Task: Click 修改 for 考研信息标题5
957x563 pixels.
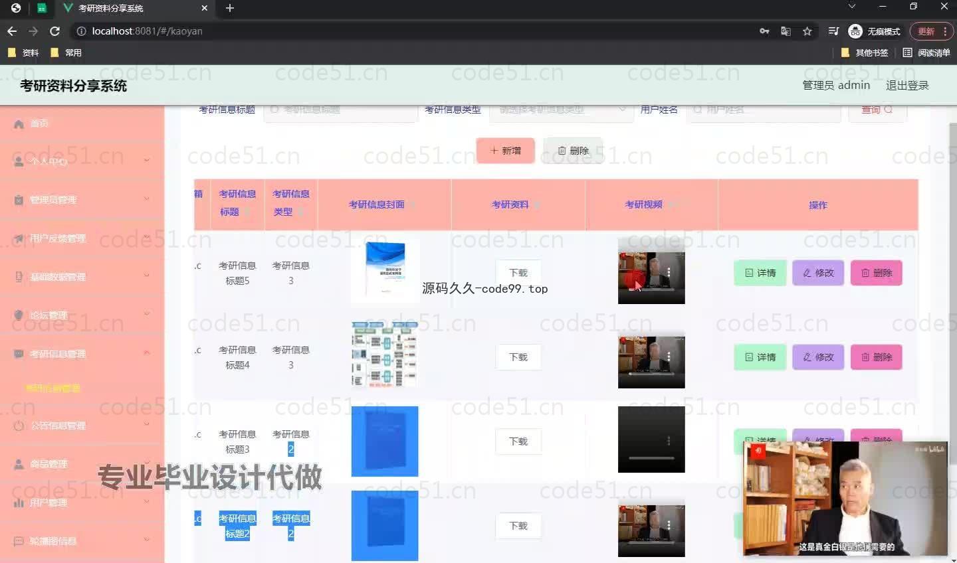Action: pyautogui.click(x=818, y=273)
